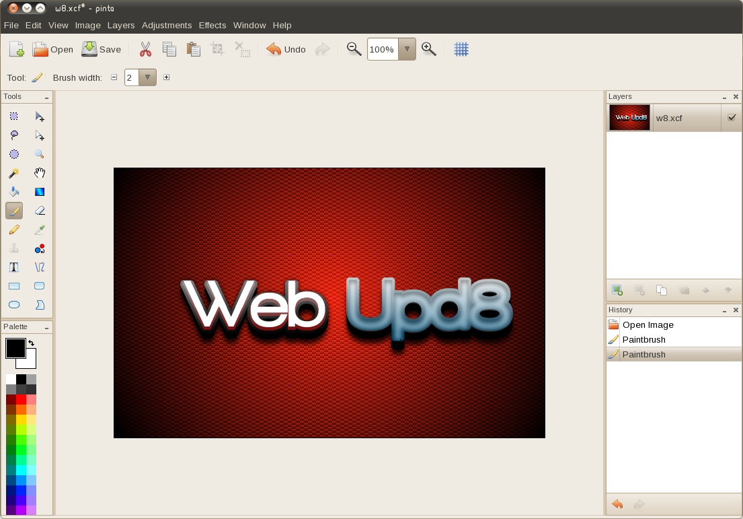Click the Save button
Viewport: 743px width, 519px height.
102,49
